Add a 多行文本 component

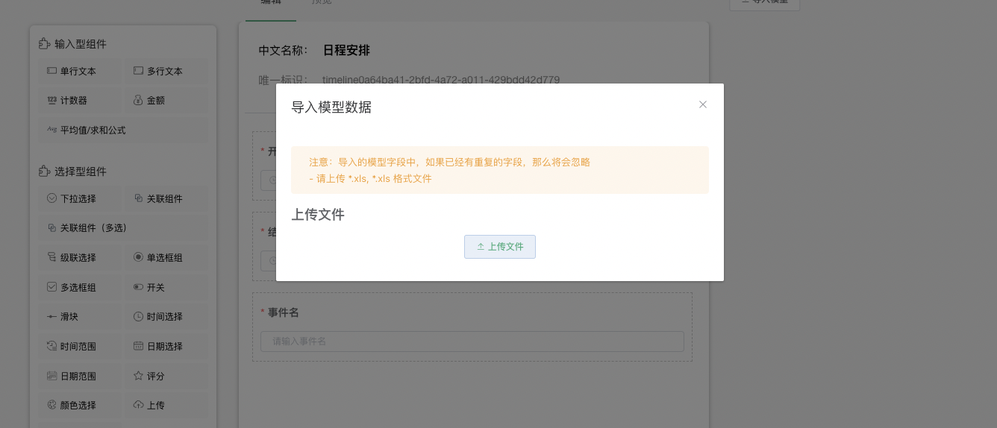(x=166, y=72)
